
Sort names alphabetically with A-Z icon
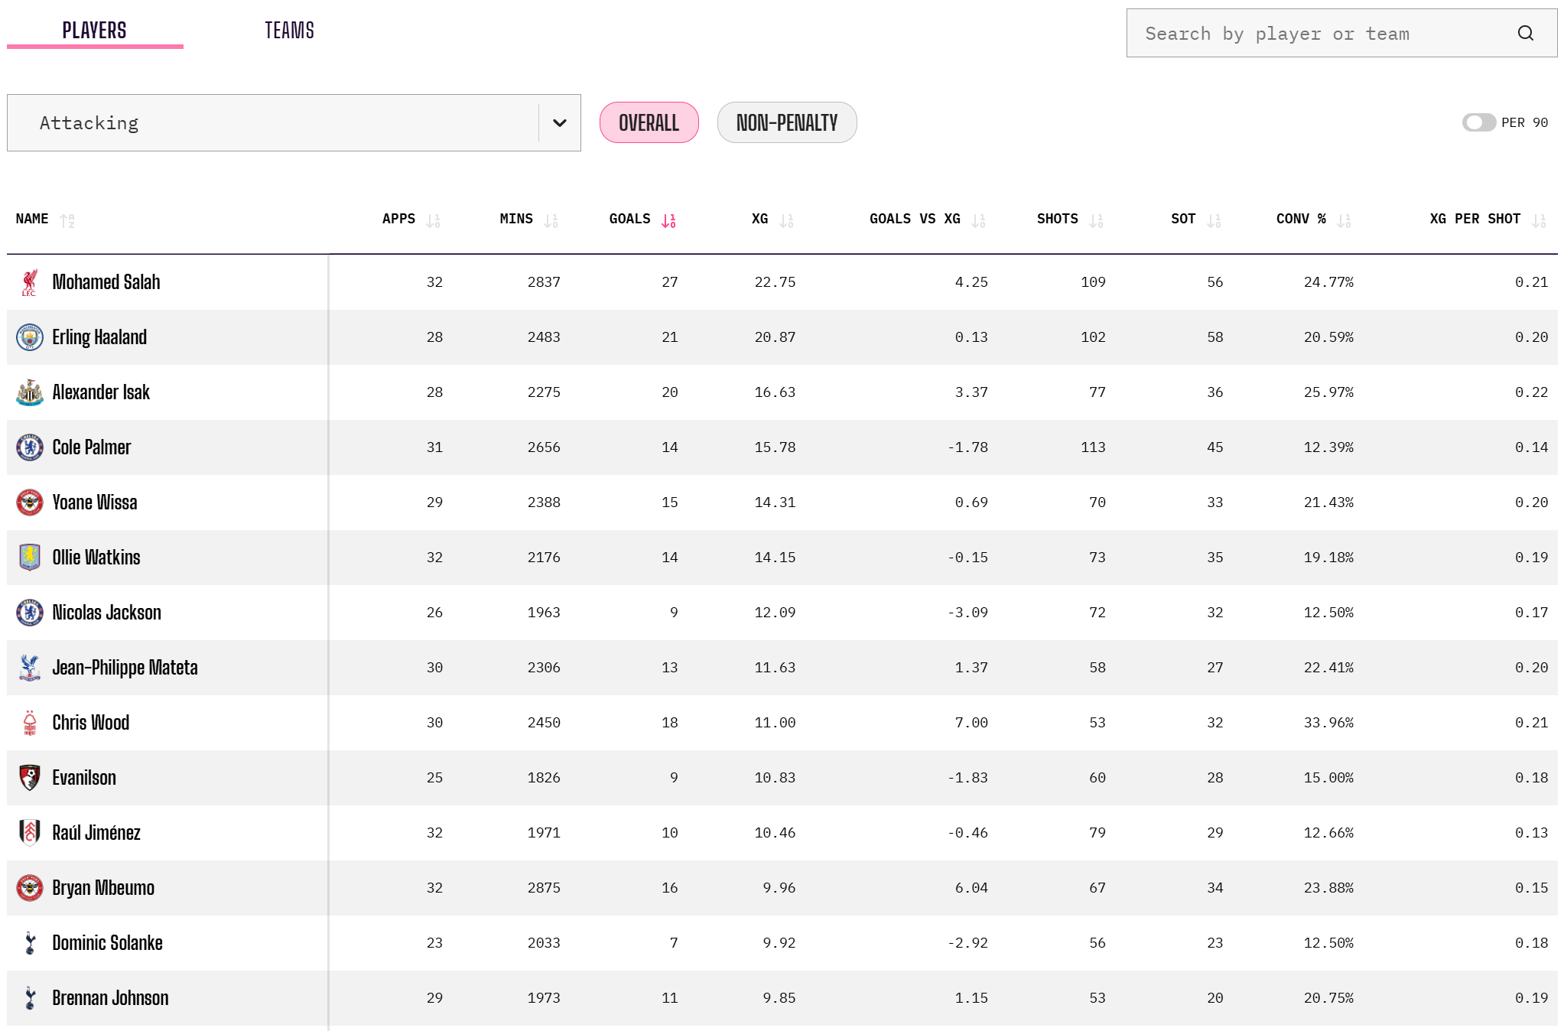[x=67, y=220]
